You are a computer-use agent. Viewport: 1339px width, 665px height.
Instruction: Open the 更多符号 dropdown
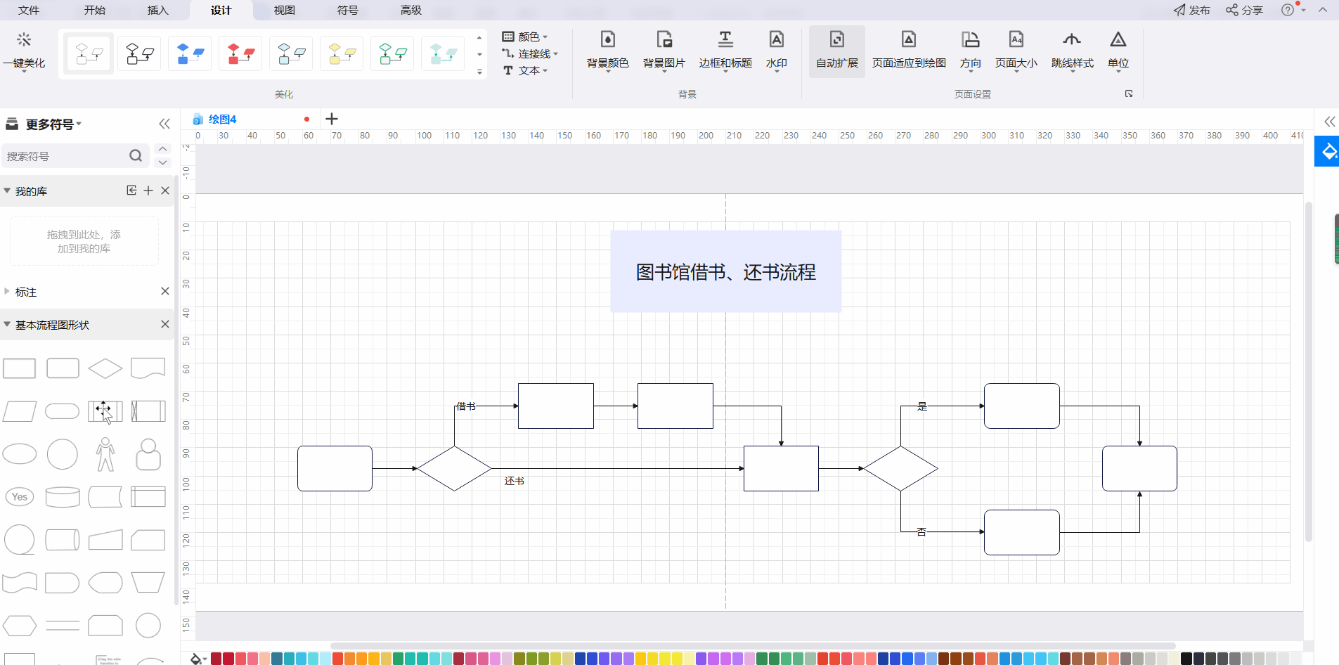[53, 124]
